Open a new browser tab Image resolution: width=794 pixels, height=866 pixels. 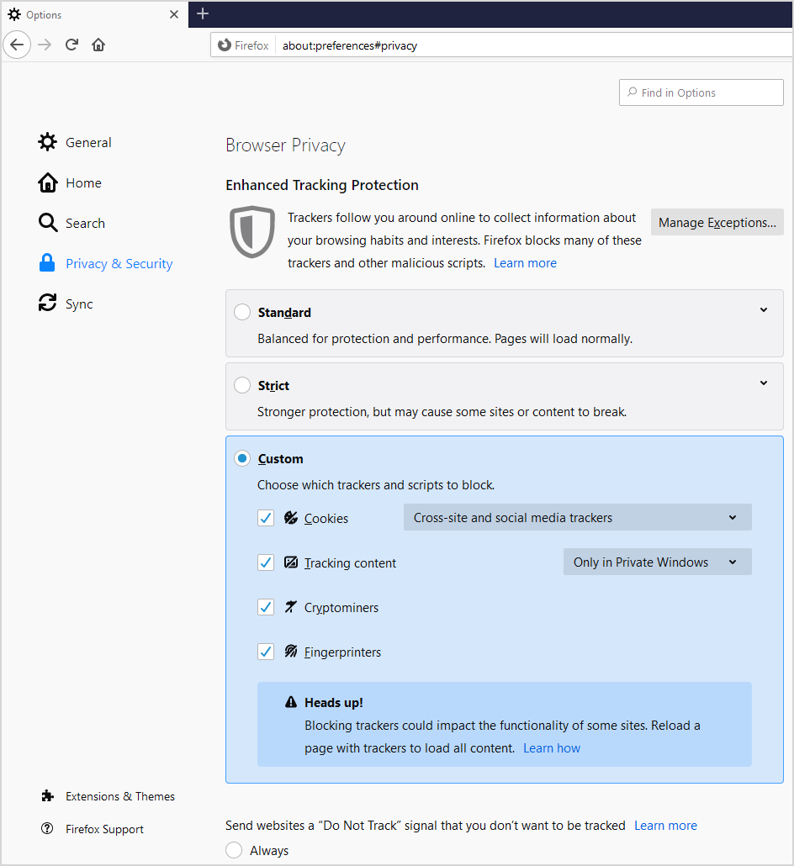[203, 14]
